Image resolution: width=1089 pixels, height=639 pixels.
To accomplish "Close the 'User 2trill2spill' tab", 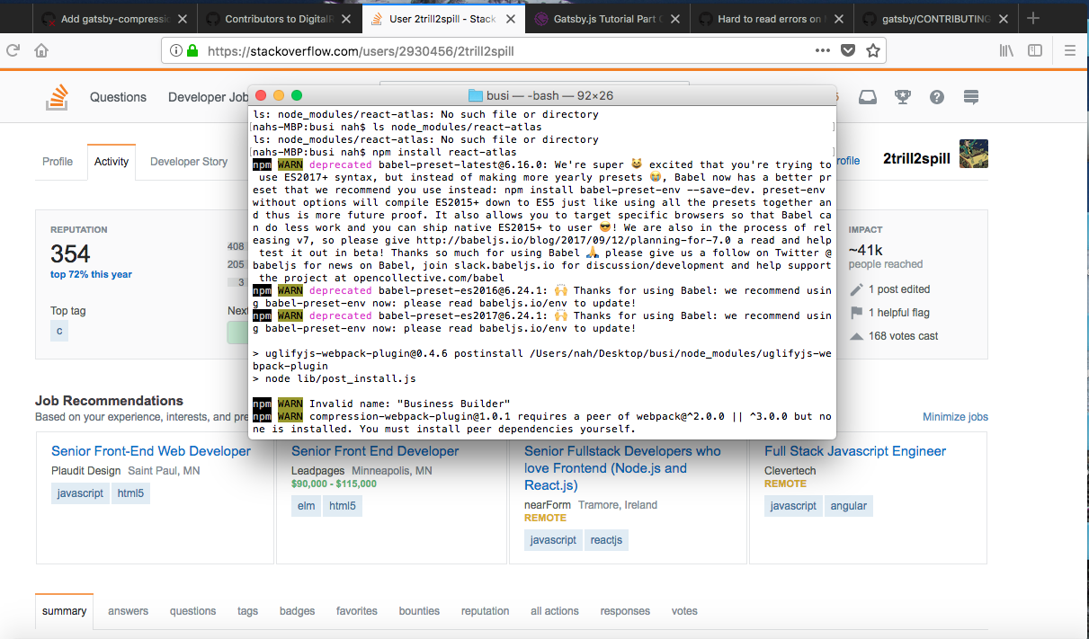I will (x=510, y=19).
